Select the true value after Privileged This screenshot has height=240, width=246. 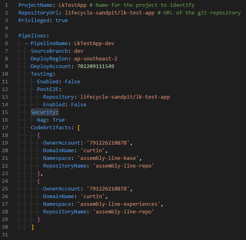[x=62, y=21]
